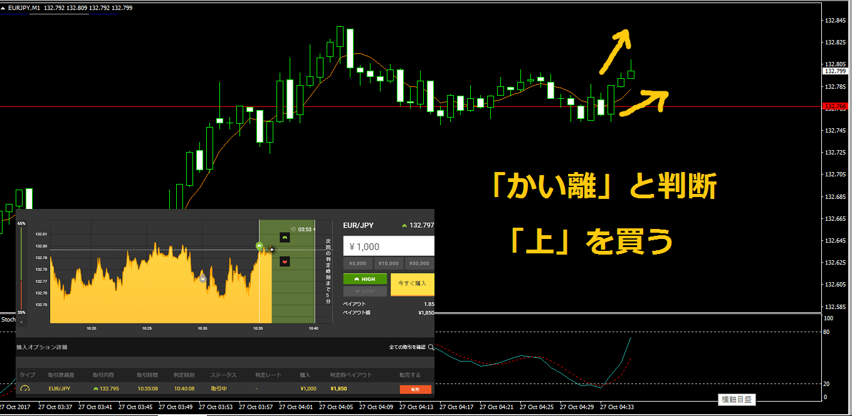
Task: Select the LOW direction option
Action: tap(365, 291)
